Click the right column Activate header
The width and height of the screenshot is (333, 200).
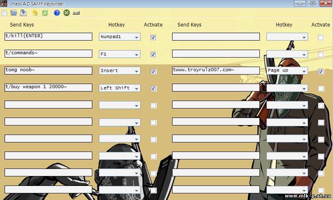(x=321, y=25)
